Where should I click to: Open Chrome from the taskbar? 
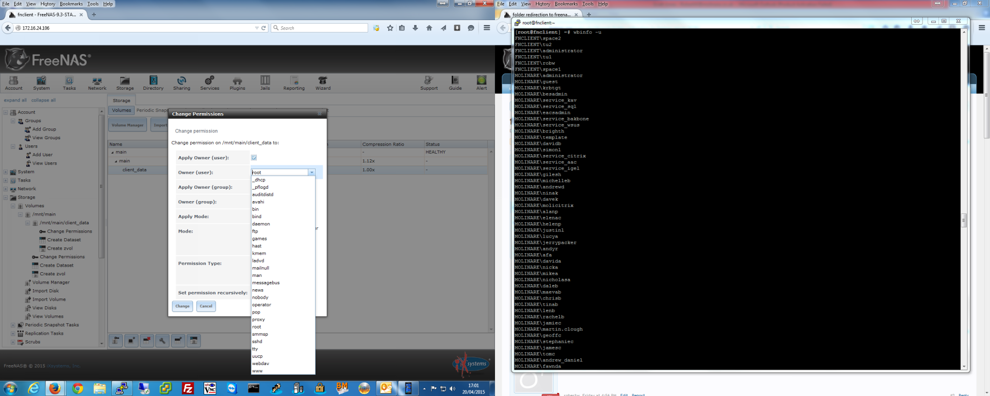(x=78, y=388)
